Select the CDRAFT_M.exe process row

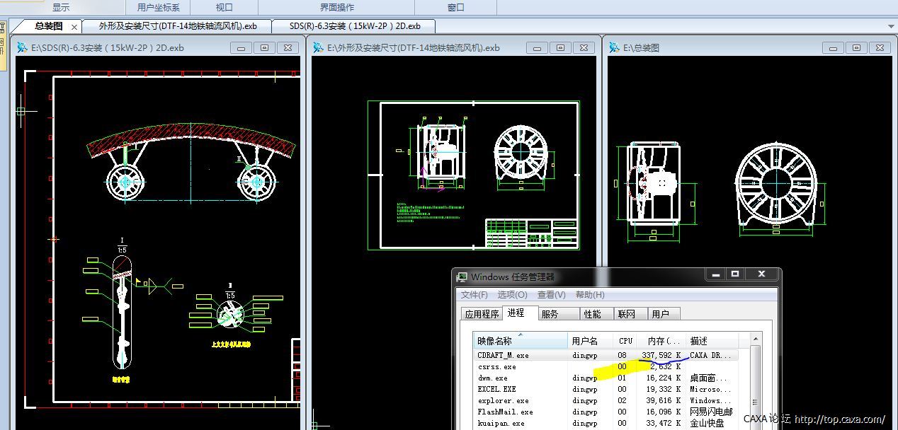tap(503, 355)
